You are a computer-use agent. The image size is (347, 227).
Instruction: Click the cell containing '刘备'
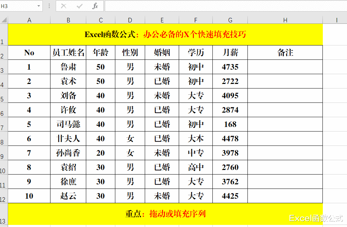tap(68, 95)
